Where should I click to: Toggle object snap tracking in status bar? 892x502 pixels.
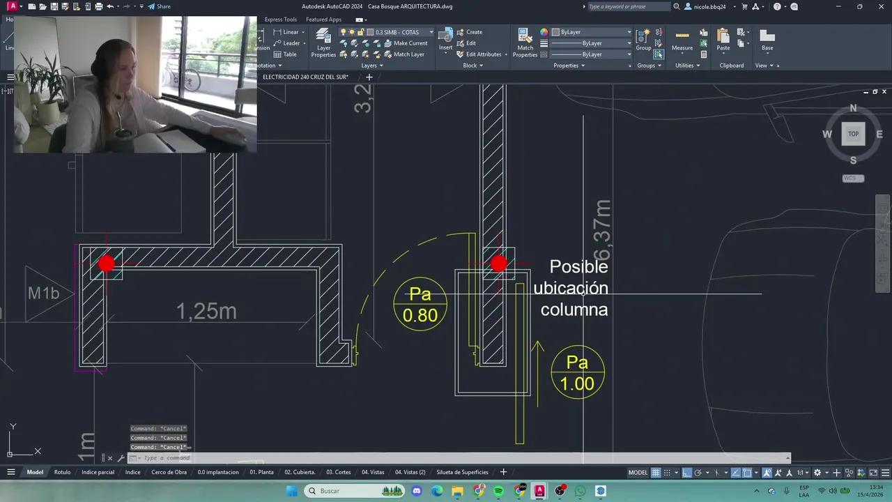tap(736, 472)
